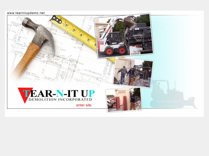This screenshot has height=156, width=209.
Task: Click the www.tearnitupdemo.net URL text
Action: point(26,13)
